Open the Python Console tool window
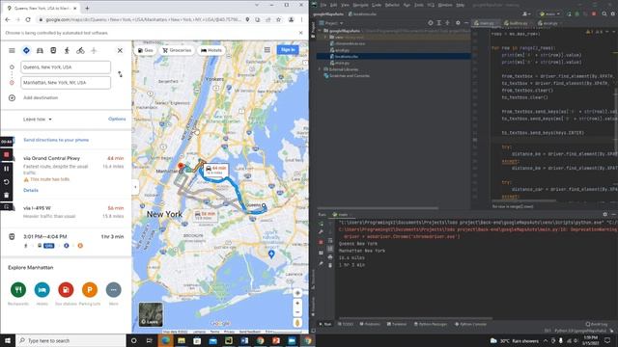 (470, 324)
